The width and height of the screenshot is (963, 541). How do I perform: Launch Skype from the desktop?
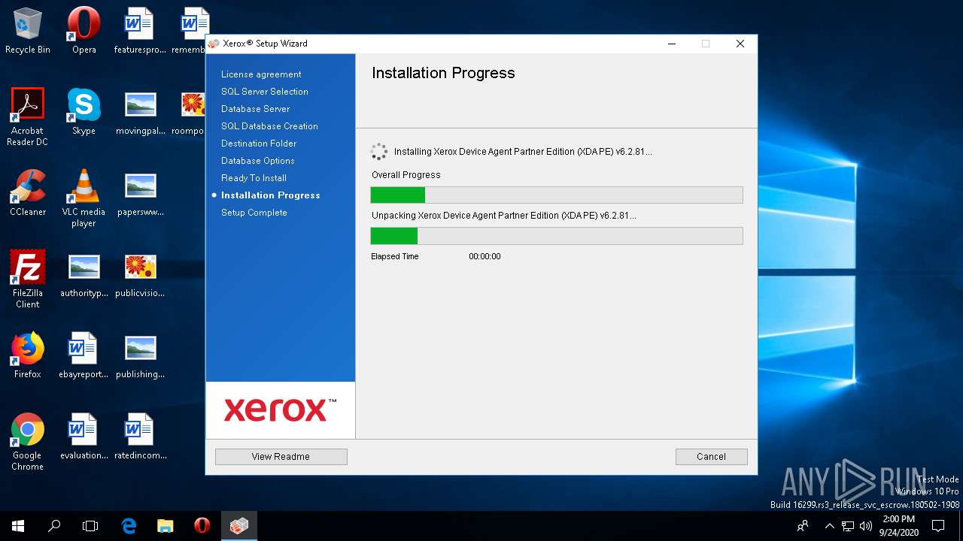point(84,112)
